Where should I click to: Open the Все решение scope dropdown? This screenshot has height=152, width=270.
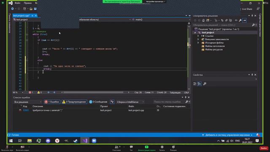pos(28,102)
